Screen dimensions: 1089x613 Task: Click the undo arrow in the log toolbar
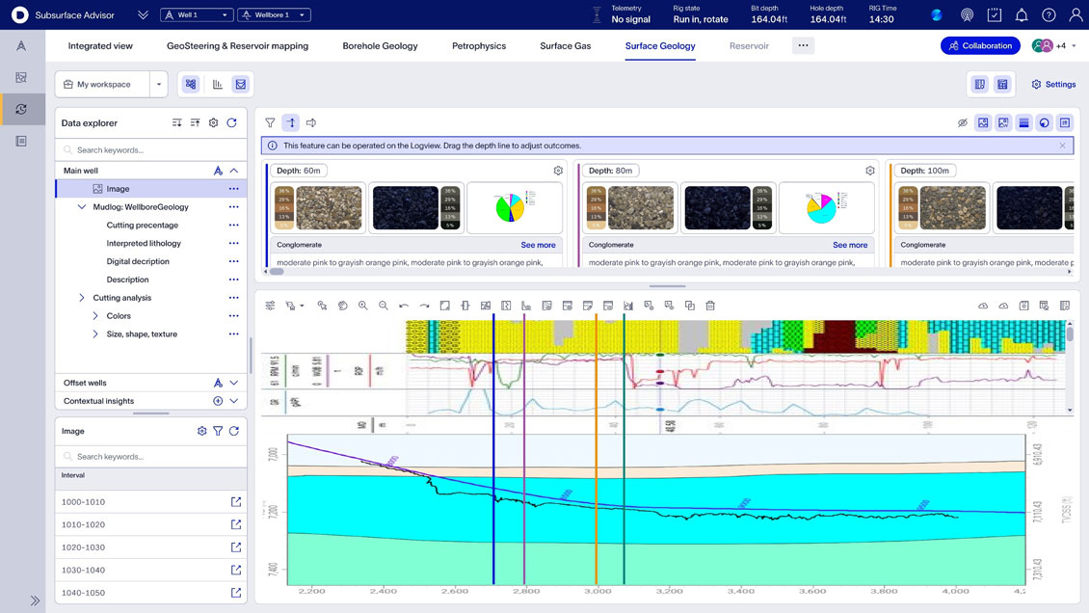click(403, 305)
